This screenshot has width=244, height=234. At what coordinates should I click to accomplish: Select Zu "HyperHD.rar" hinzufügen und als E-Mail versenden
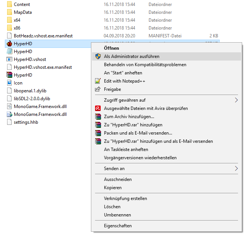pos(167,141)
